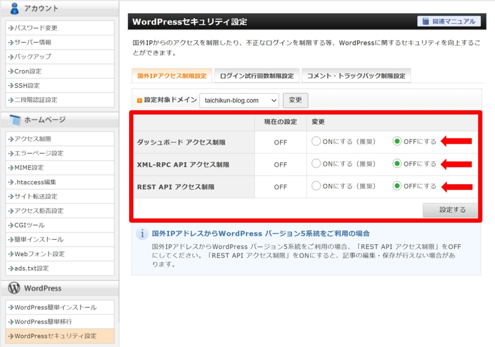This screenshot has width=495, height=347.
Task: Click the book icon in 関連マニュアル
Action: 425,21
